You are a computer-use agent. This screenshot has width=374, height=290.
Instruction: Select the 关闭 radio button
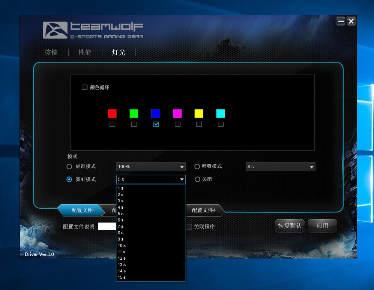coord(198,179)
